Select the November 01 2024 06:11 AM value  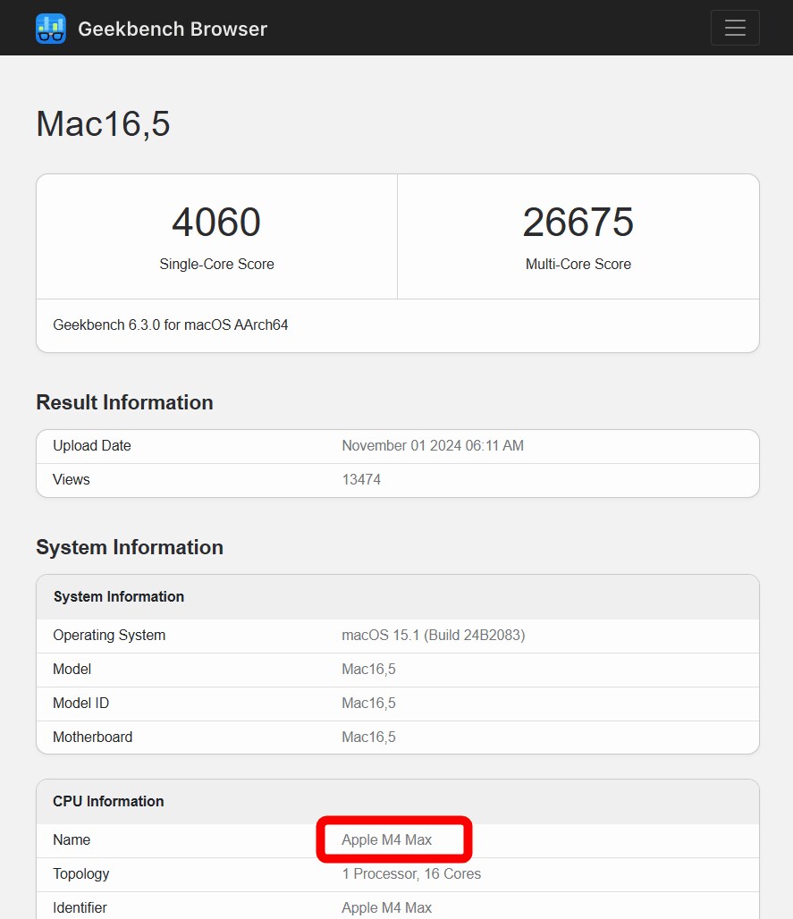coord(433,445)
